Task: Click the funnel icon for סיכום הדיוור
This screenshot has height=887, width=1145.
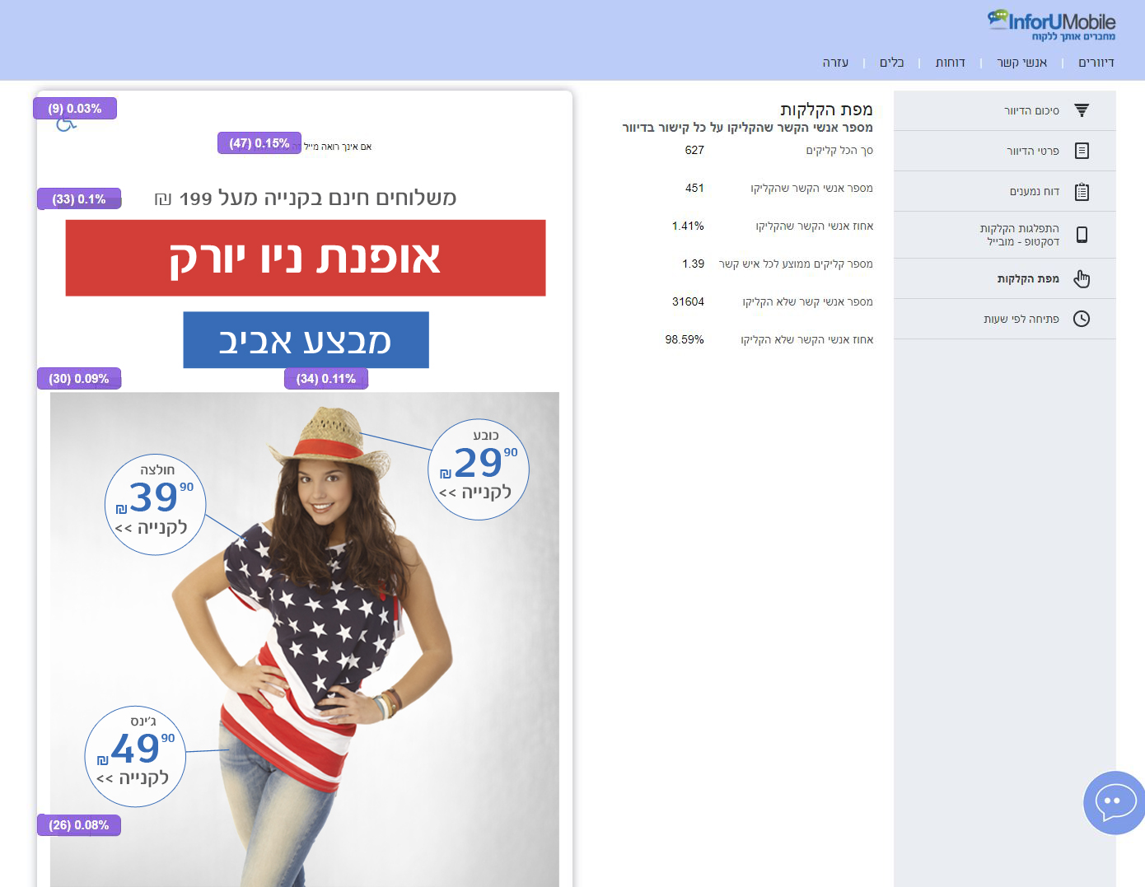Action: pyautogui.click(x=1082, y=110)
